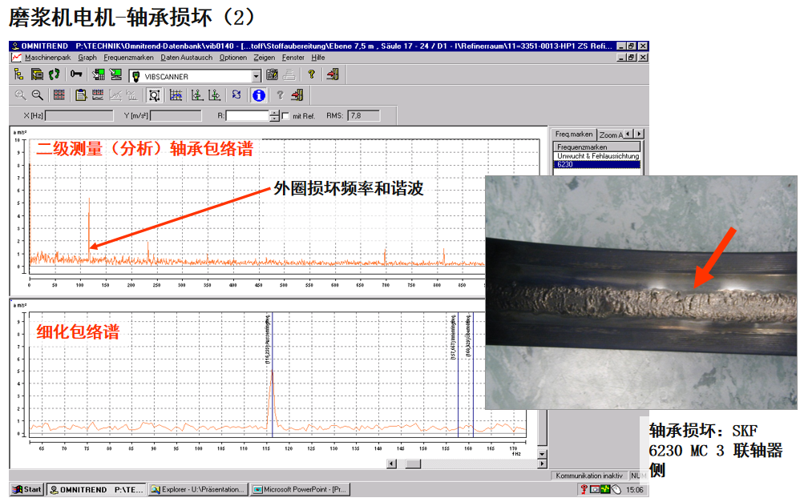
Task: Click the R input field
Action: [247, 116]
